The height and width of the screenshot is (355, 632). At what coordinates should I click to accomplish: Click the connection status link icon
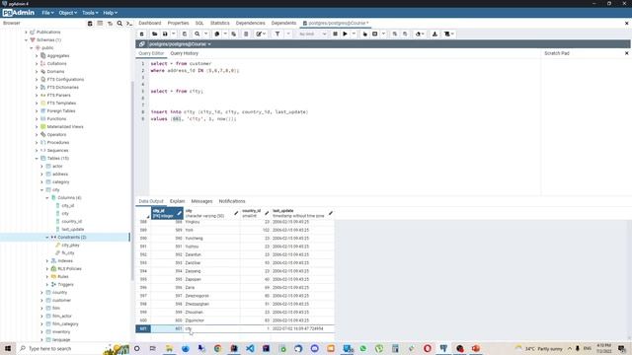142,44
